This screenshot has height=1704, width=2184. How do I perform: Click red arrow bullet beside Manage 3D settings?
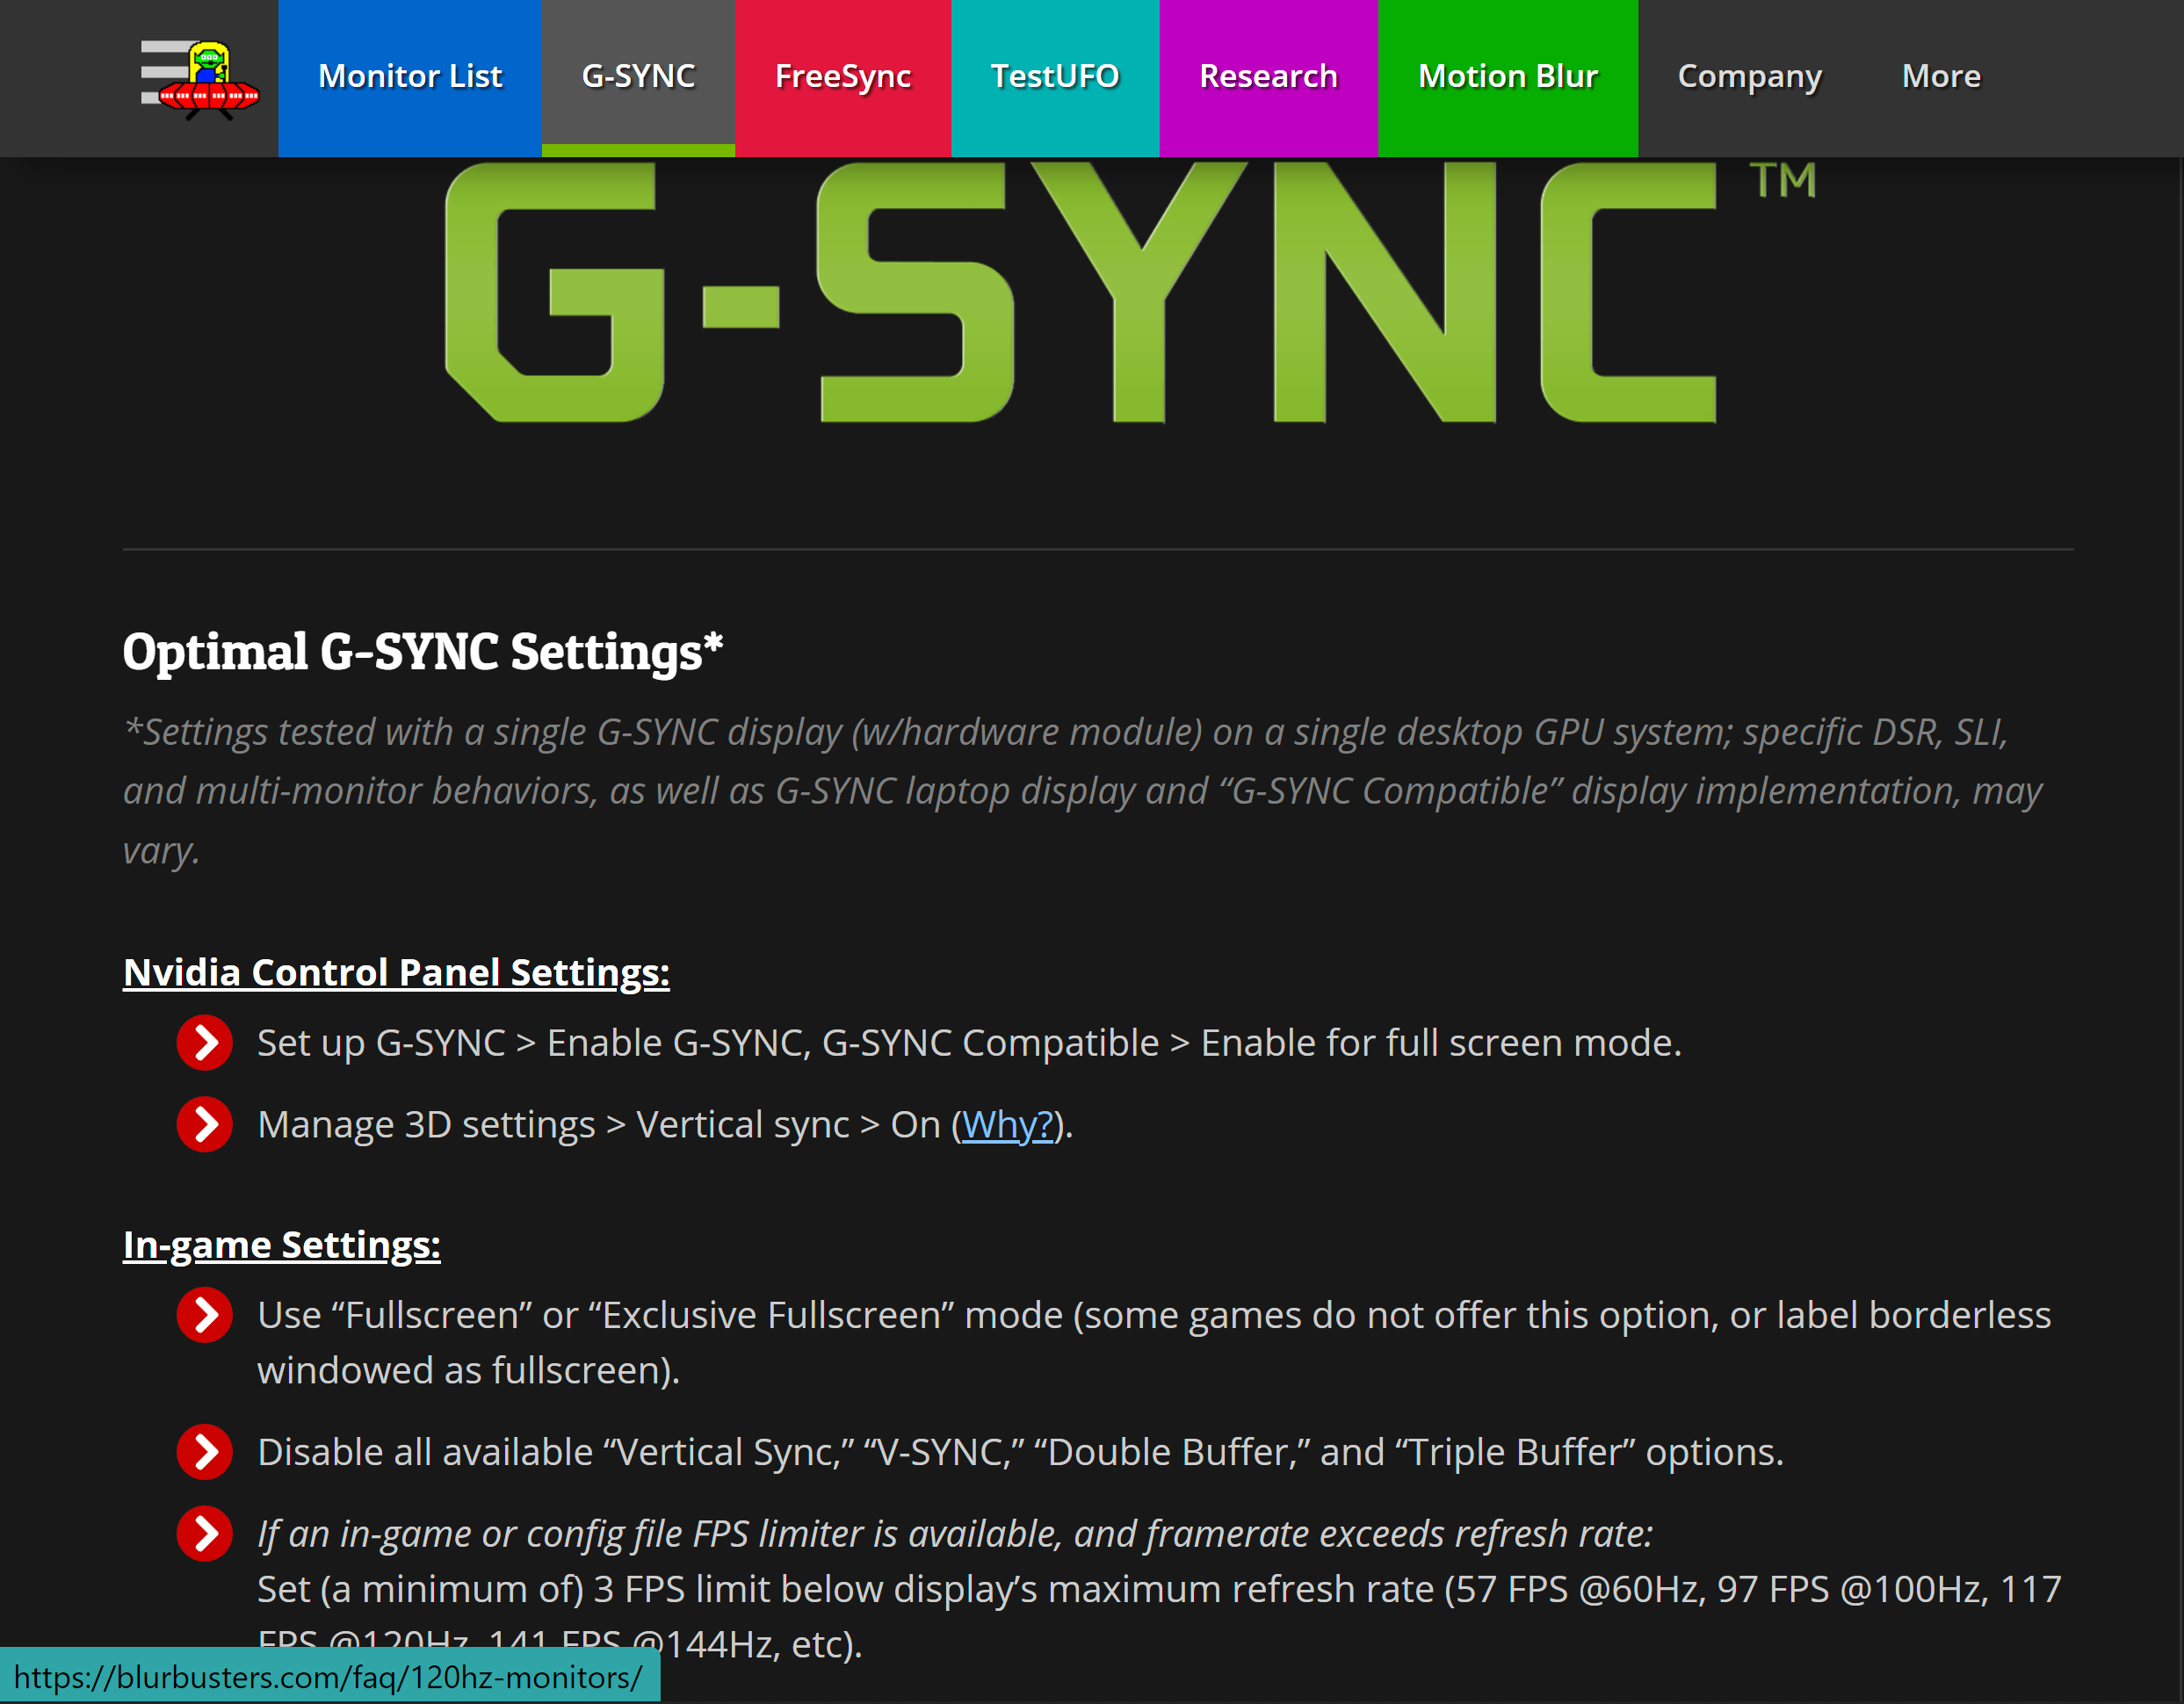pos(205,1125)
